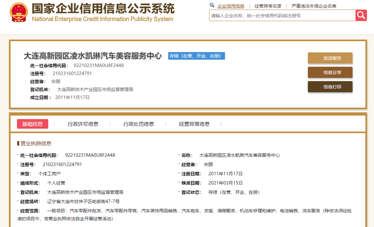This screenshot has height=227, width=374.
Task: Switch to the 基础信息 tab
Action: (x=33, y=124)
